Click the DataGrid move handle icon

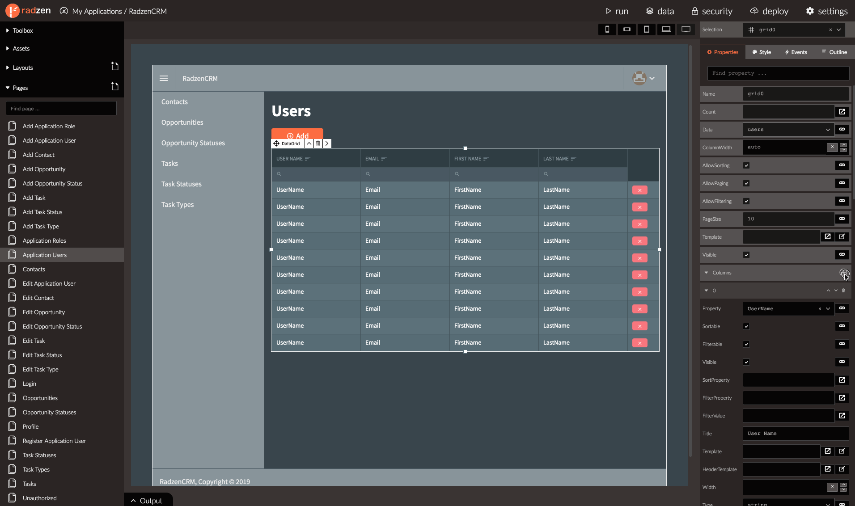click(276, 143)
